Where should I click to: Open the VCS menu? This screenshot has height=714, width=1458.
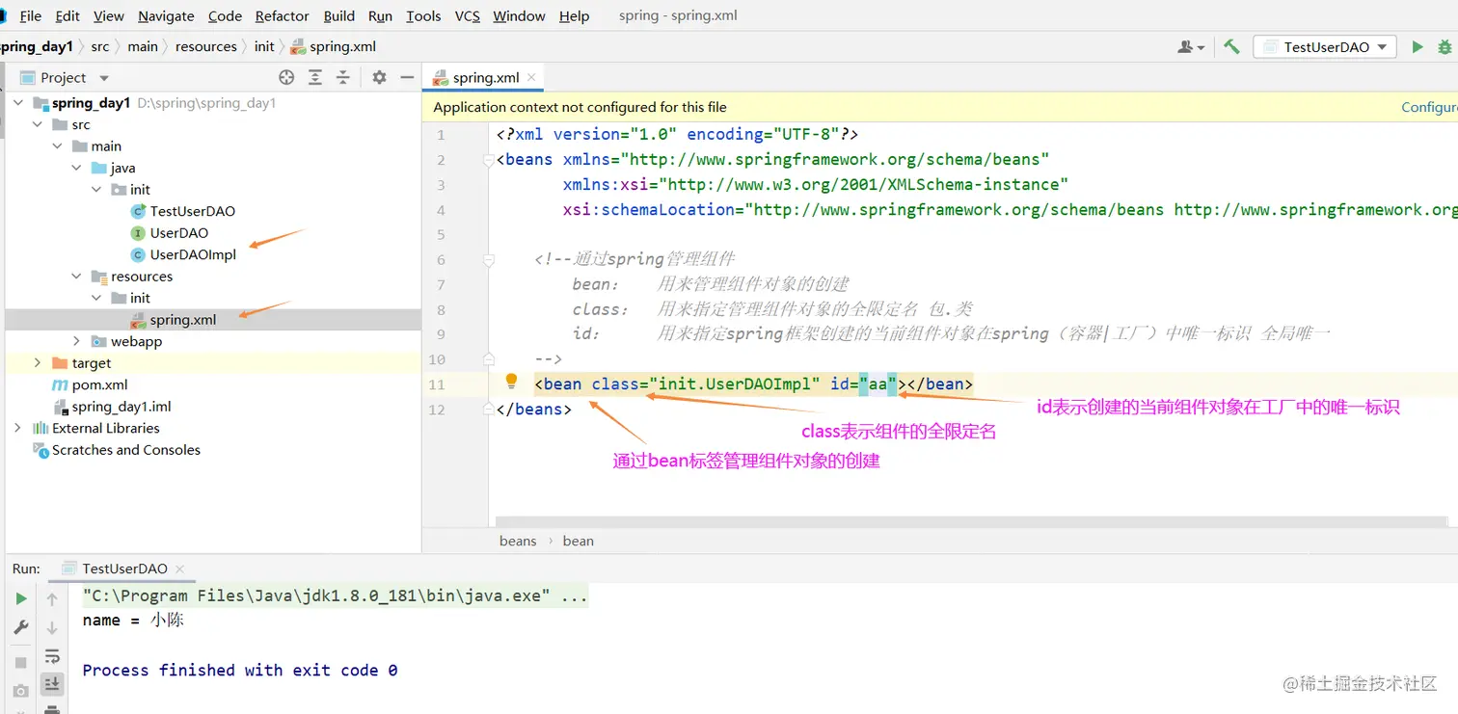[x=468, y=15]
